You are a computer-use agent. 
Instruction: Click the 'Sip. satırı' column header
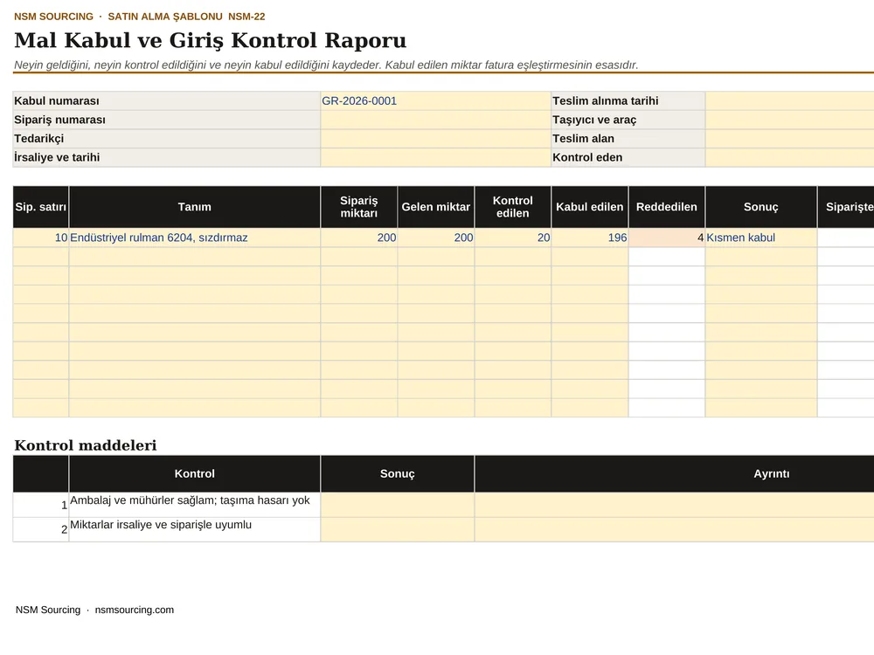tap(41, 207)
